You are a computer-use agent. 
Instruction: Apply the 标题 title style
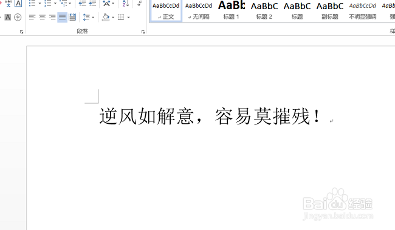point(297,10)
